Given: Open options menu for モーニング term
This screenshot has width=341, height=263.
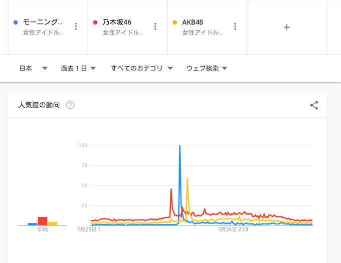Looking at the screenshot, I should [76, 27].
